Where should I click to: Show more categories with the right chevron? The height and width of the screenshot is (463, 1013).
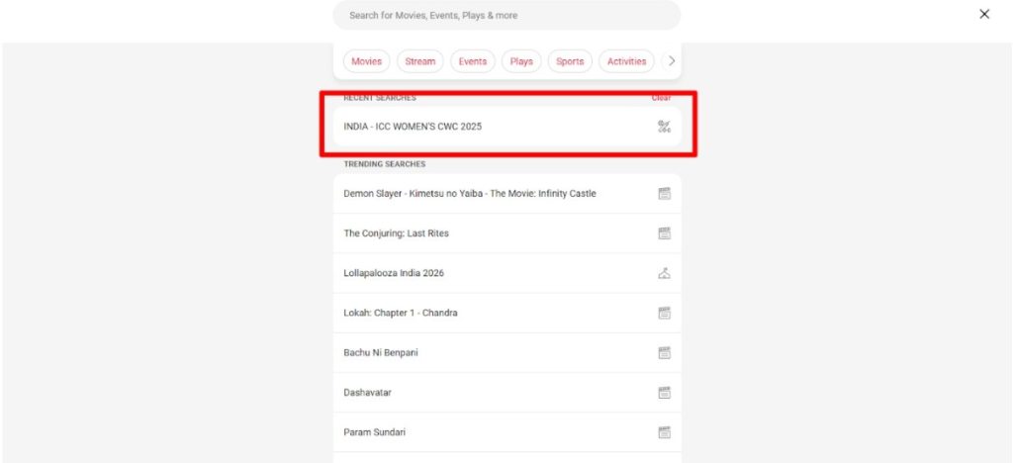tap(672, 61)
